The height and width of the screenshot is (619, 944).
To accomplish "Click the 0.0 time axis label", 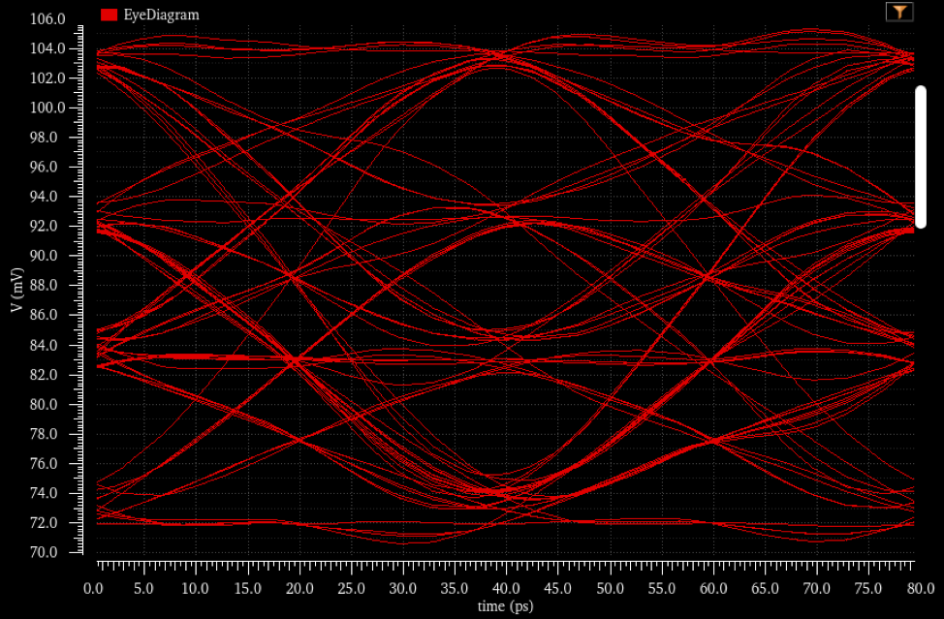I will click(x=93, y=588).
